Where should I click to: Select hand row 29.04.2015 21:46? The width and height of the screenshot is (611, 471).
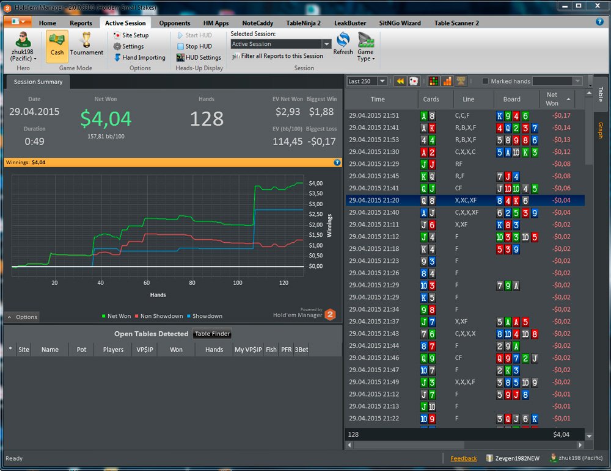pyautogui.click(x=465, y=358)
